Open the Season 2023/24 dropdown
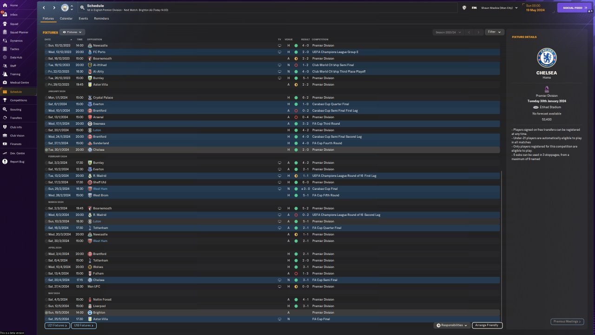 pyautogui.click(x=448, y=32)
